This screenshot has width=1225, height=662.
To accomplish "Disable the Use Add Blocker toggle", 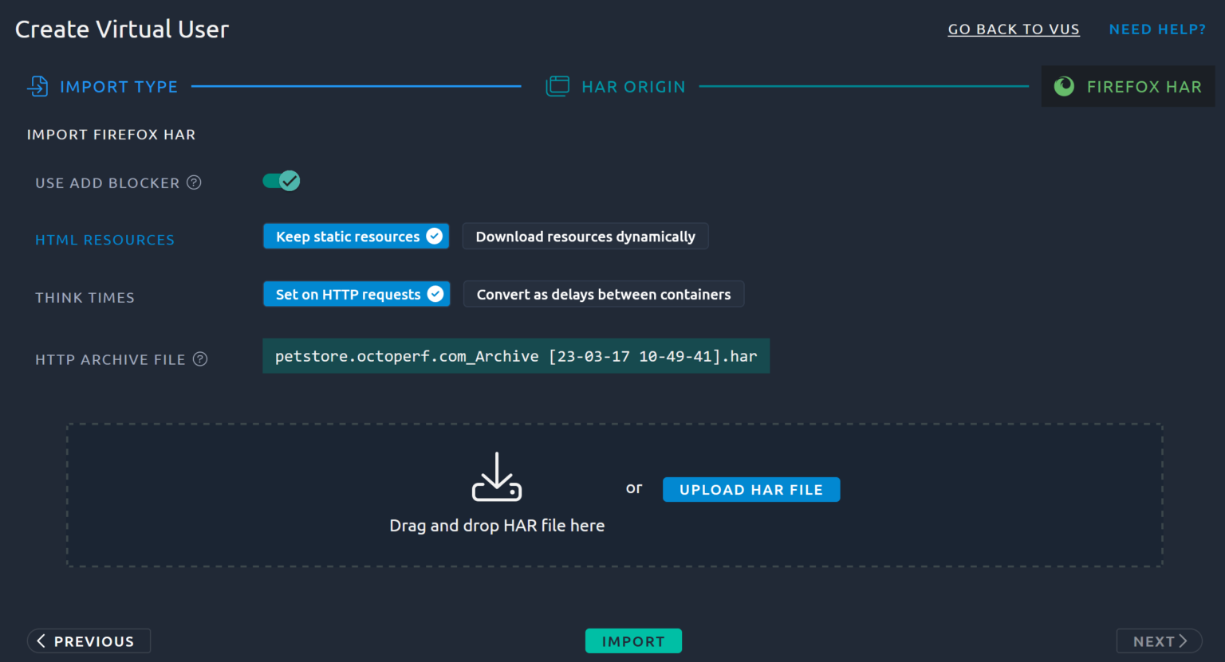I will 282,182.
